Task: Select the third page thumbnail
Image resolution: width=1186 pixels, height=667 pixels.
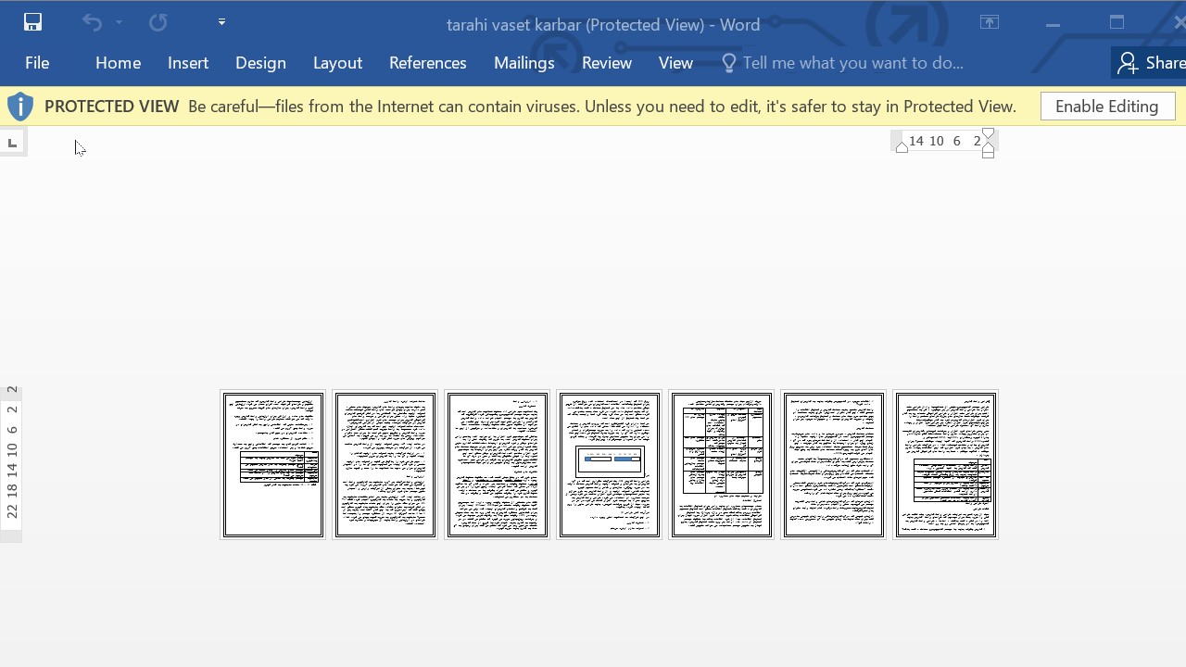Action: tap(498, 465)
